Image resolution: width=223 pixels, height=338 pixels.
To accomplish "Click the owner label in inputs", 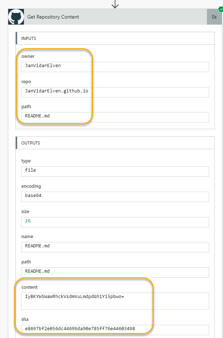I will [x=28, y=56].
